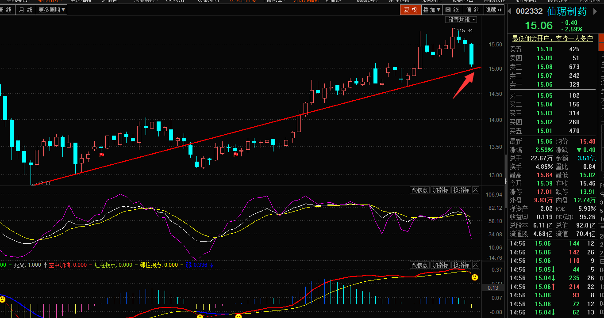604x318 pixels.
Task: Open the 叠加 overlay dropdown
Action: (x=431, y=10)
